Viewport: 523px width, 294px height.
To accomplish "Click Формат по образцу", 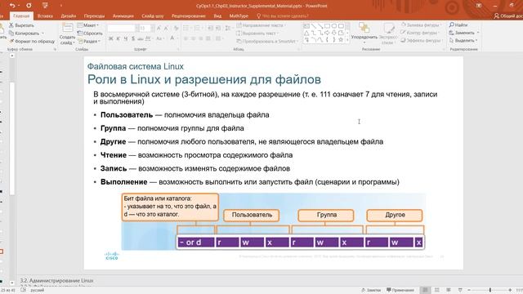I will 32,41.
